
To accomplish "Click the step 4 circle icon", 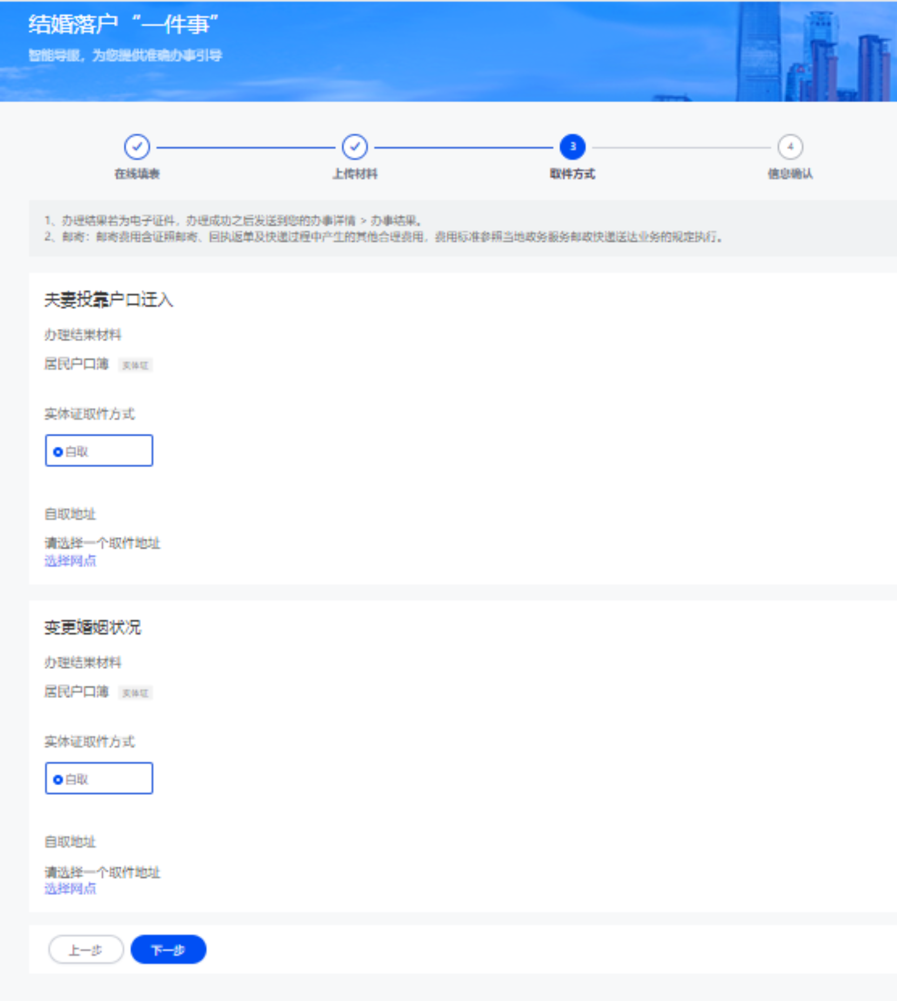I will (x=790, y=147).
